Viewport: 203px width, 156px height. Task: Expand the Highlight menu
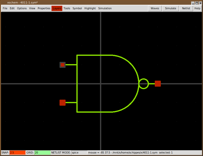pyautogui.click(x=90, y=8)
